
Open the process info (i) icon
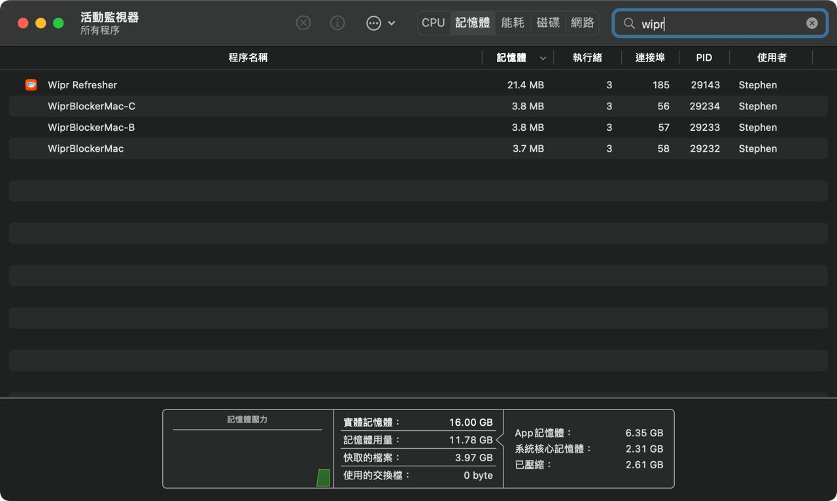point(337,23)
